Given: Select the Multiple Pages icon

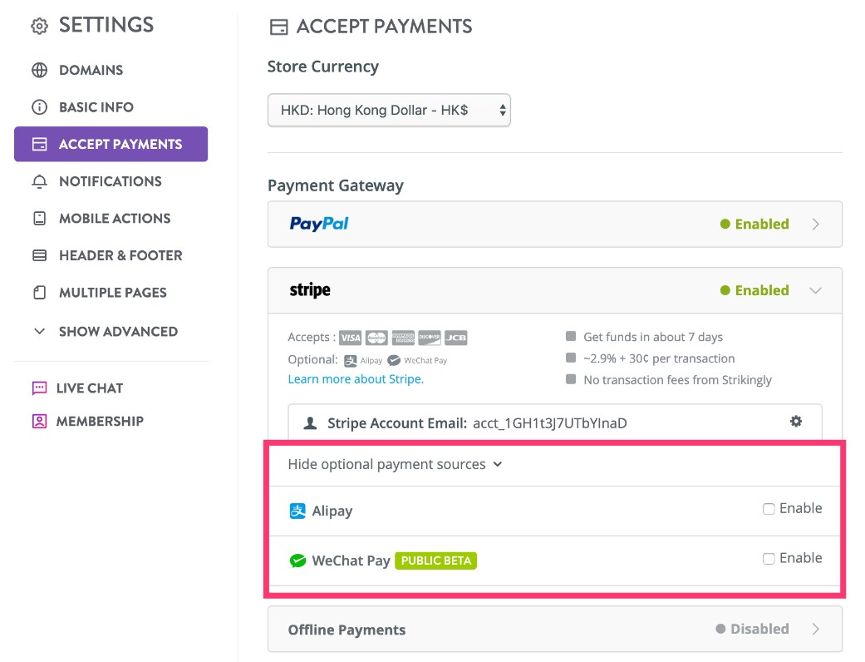Looking at the screenshot, I should [38, 292].
